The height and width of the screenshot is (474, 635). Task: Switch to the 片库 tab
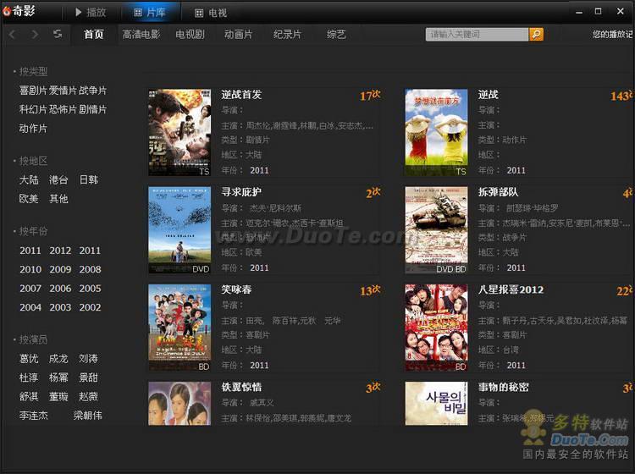click(149, 13)
